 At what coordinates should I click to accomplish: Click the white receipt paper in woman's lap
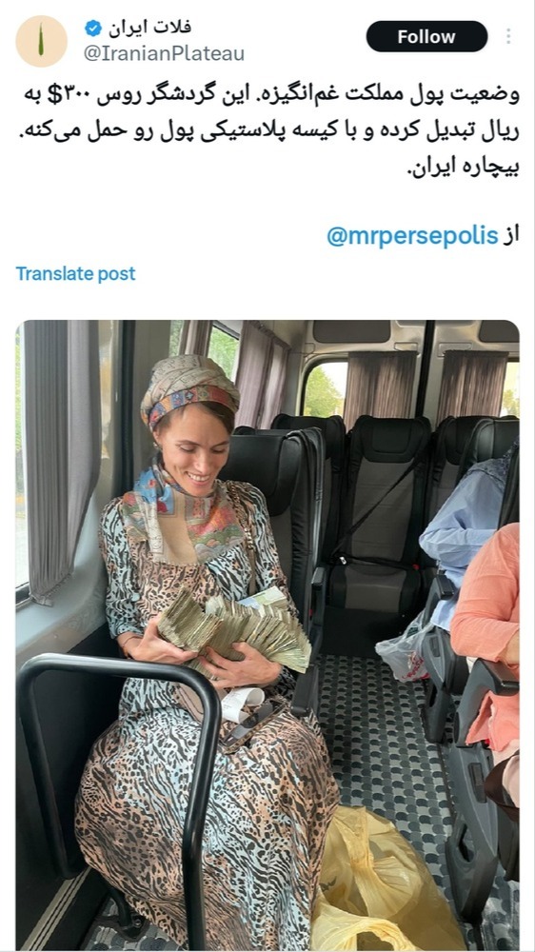(x=242, y=704)
